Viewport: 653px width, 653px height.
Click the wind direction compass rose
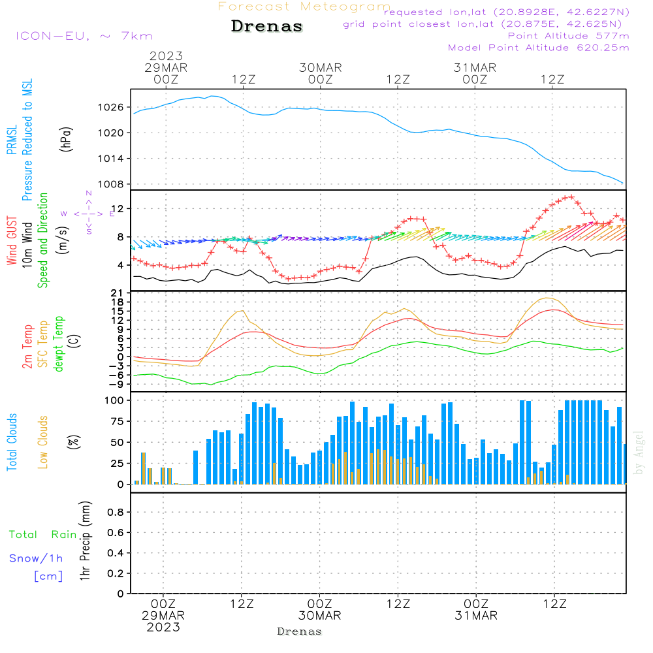(88, 213)
